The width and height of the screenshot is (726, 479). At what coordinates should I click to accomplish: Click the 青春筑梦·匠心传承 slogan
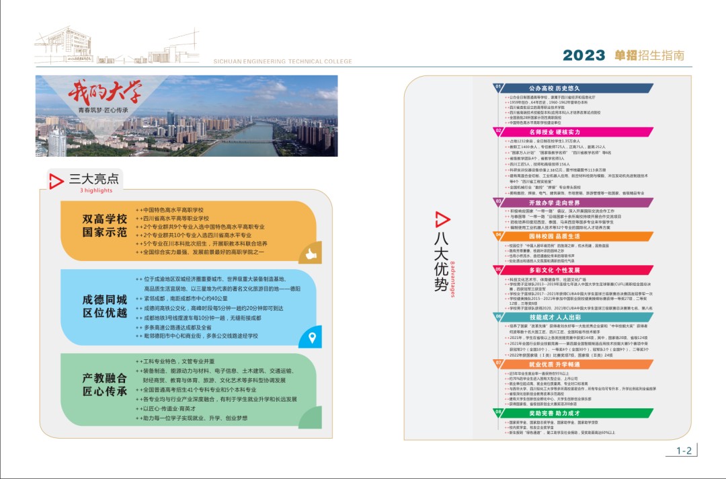pyautogui.click(x=104, y=110)
